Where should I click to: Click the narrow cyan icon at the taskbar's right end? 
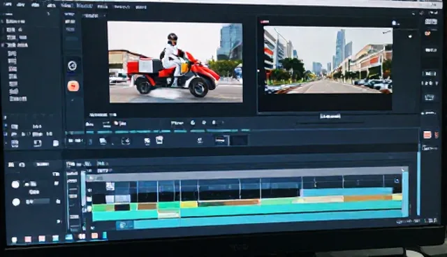click(105, 235)
